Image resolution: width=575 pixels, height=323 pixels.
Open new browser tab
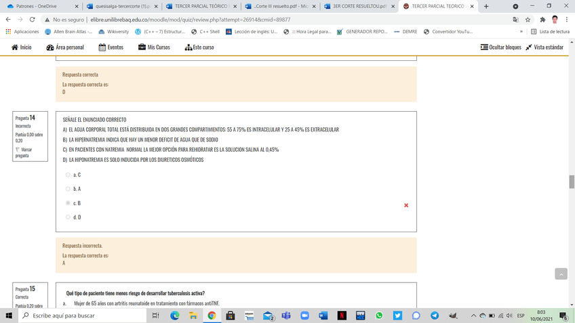coord(486,6)
